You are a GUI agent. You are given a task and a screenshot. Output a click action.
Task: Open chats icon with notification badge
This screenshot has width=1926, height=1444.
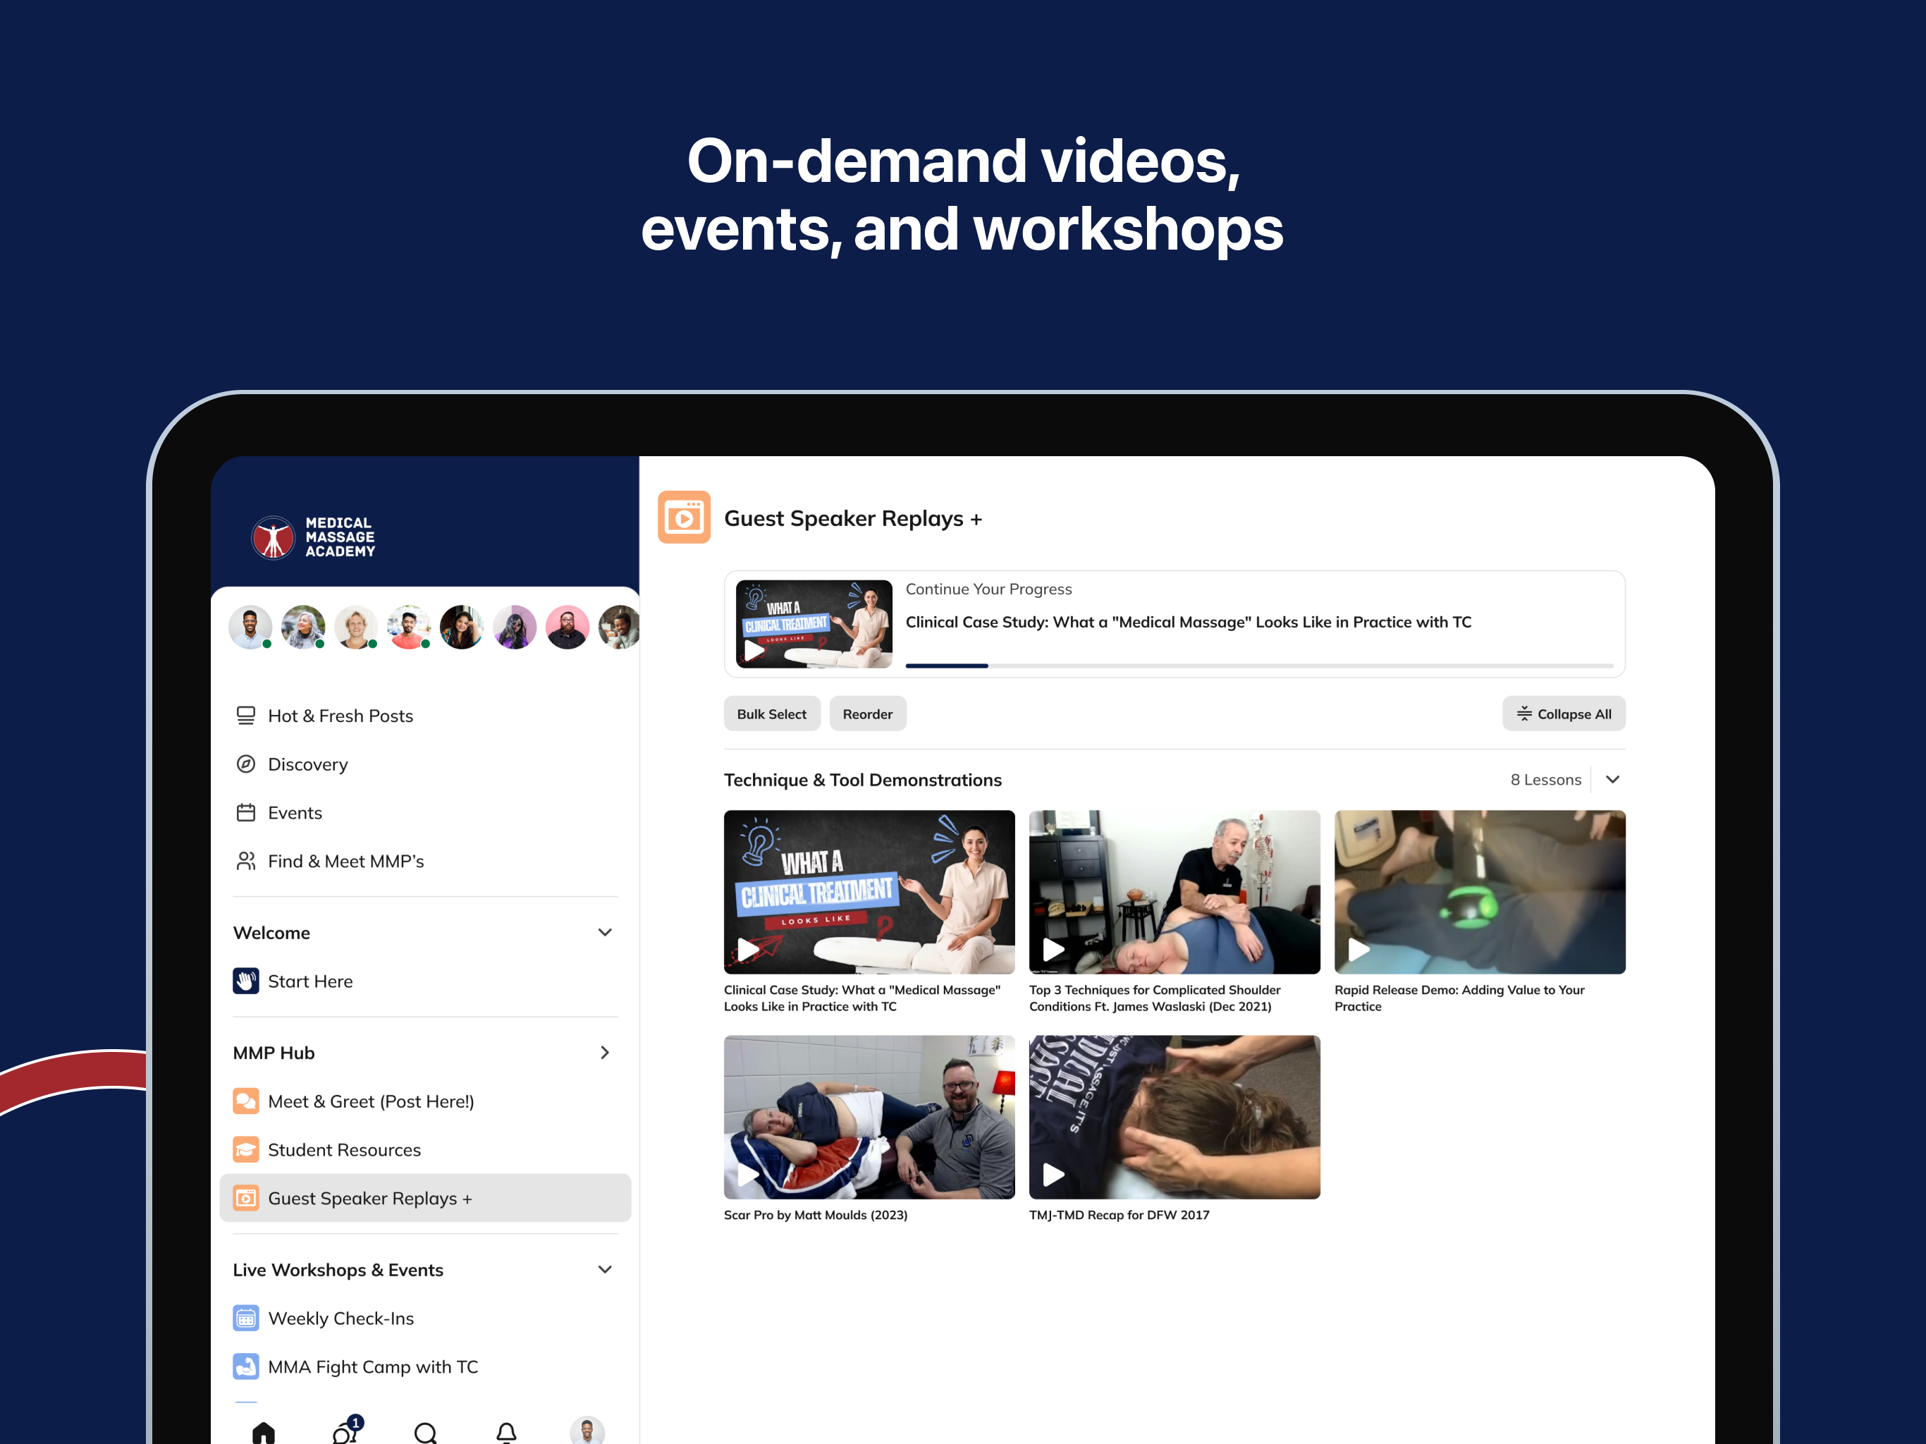tap(345, 1430)
